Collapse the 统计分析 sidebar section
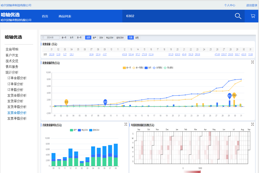This screenshot has width=259, height=173. pos(12,72)
